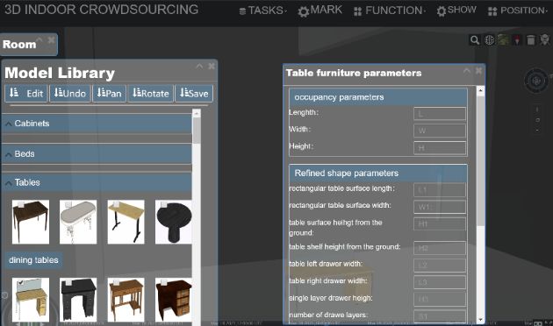This screenshot has height=326, width=553.
Task: Tick checkbox on light wood desk with black legs
Action: (x=117, y=204)
